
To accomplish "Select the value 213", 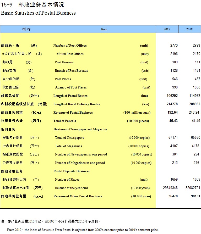I will point(175,163).
